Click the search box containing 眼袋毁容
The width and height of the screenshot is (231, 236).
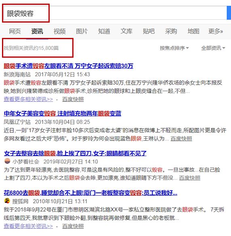[x=115, y=13]
